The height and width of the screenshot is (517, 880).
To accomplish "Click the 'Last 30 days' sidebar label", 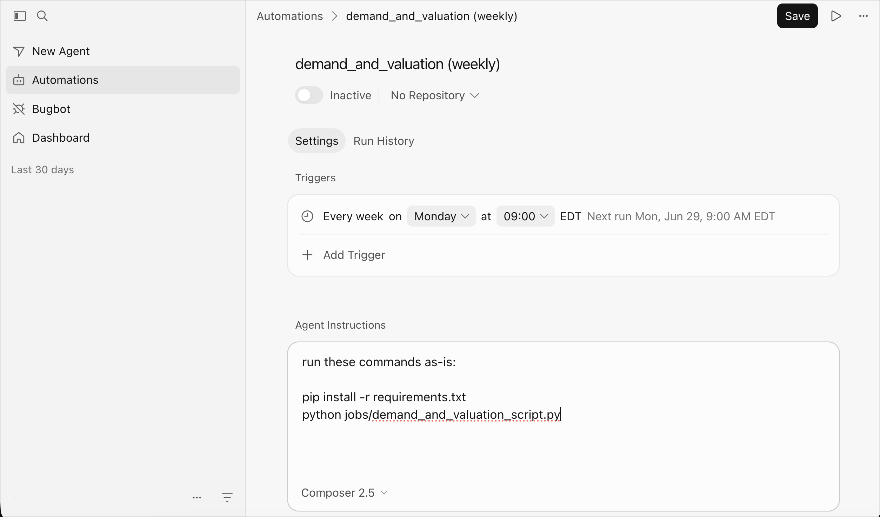I will click(42, 170).
